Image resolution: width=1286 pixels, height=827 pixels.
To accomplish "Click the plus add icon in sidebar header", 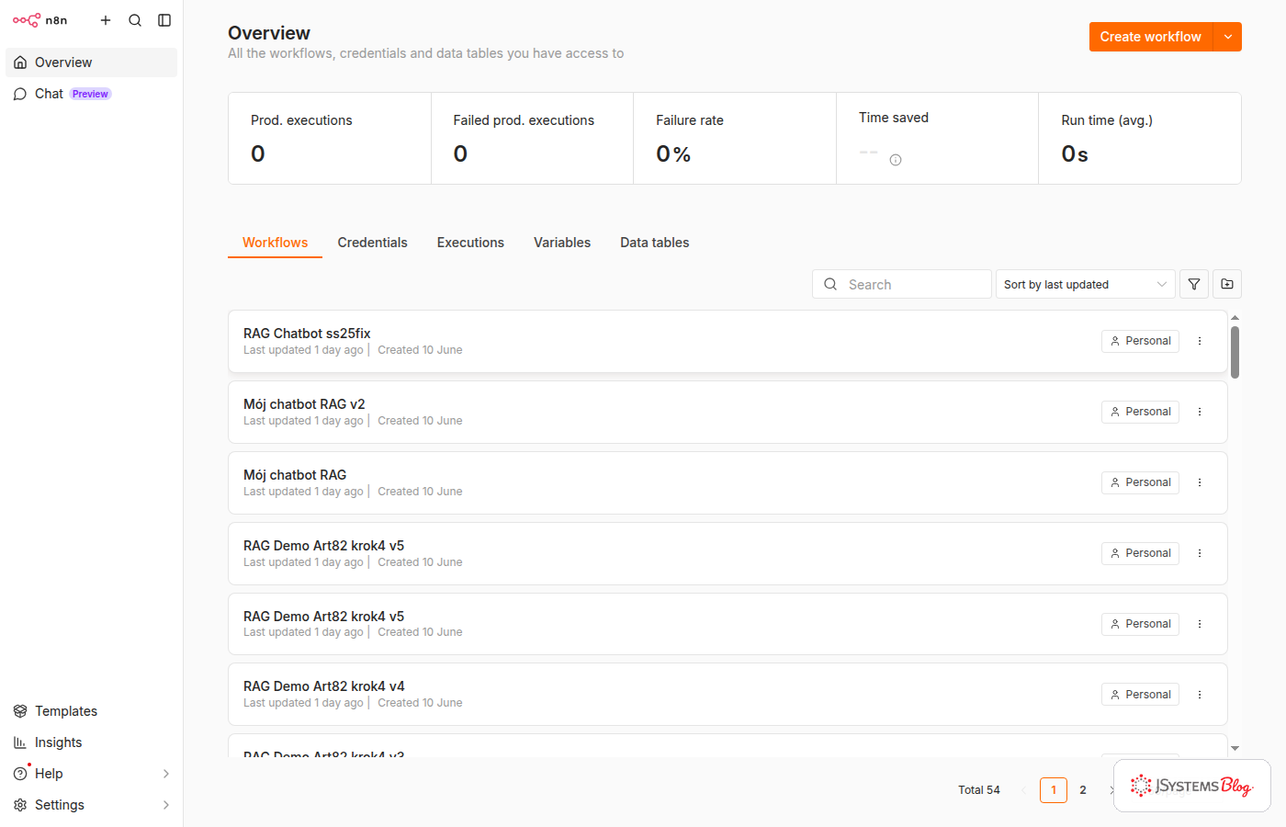I will (106, 20).
